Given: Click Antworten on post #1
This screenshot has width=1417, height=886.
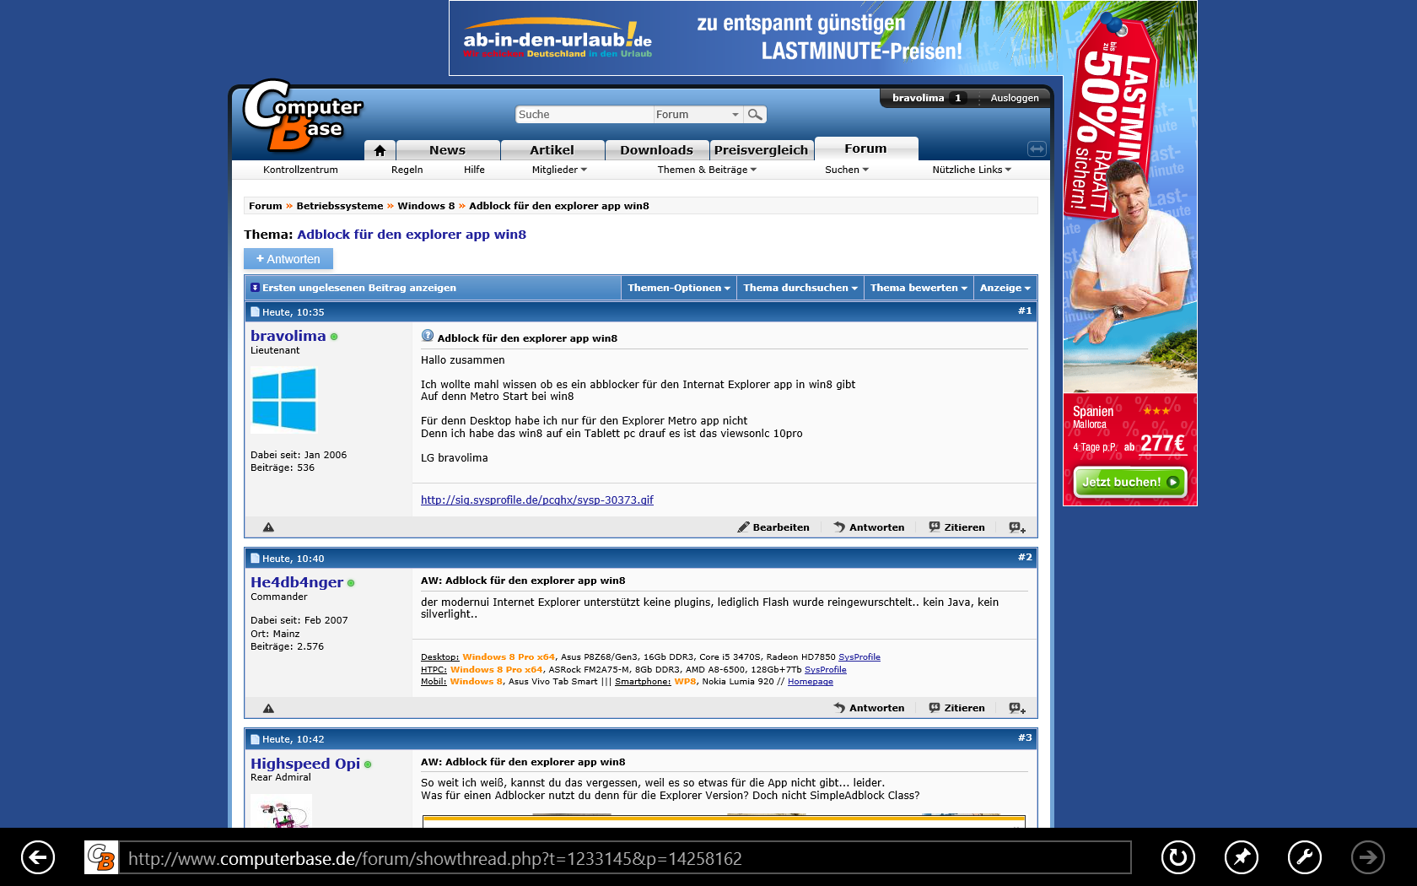Looking at the screenshot, I should pos(869,527).
